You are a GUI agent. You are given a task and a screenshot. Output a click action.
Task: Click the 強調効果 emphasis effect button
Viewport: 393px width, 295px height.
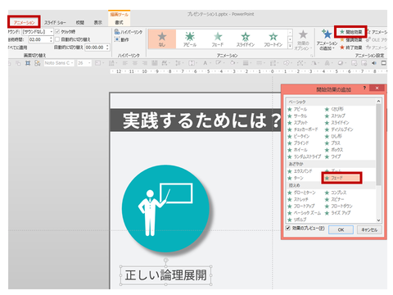point(350,40)
